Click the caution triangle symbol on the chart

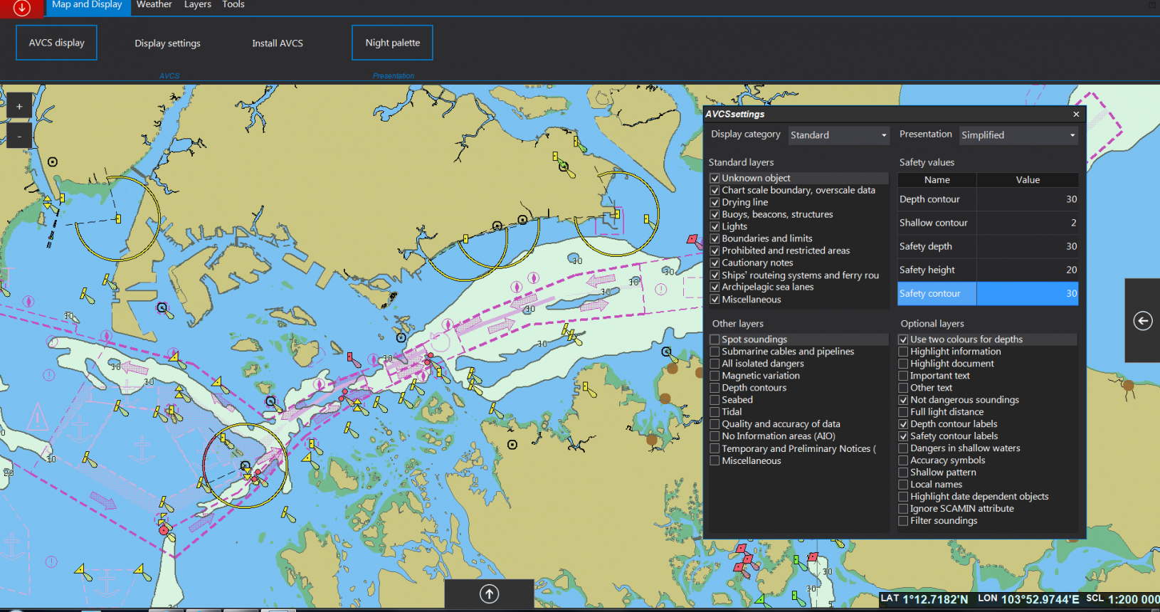(x=37, y=418)
